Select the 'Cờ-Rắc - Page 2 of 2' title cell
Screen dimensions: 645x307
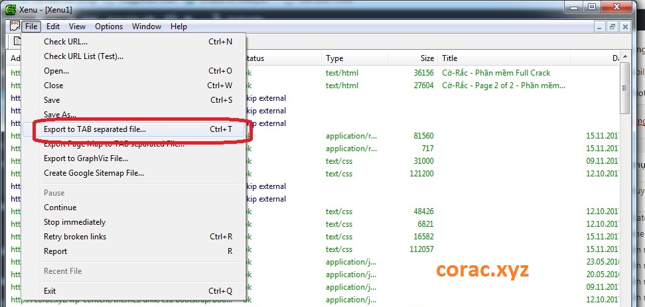coord(504,86)
